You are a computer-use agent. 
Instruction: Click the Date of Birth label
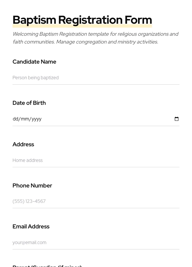pyautogui.click(x=29, y=103)
